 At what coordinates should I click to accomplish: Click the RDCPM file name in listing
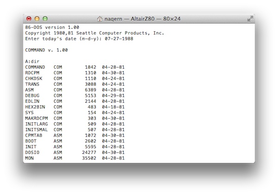coord(32,73)
